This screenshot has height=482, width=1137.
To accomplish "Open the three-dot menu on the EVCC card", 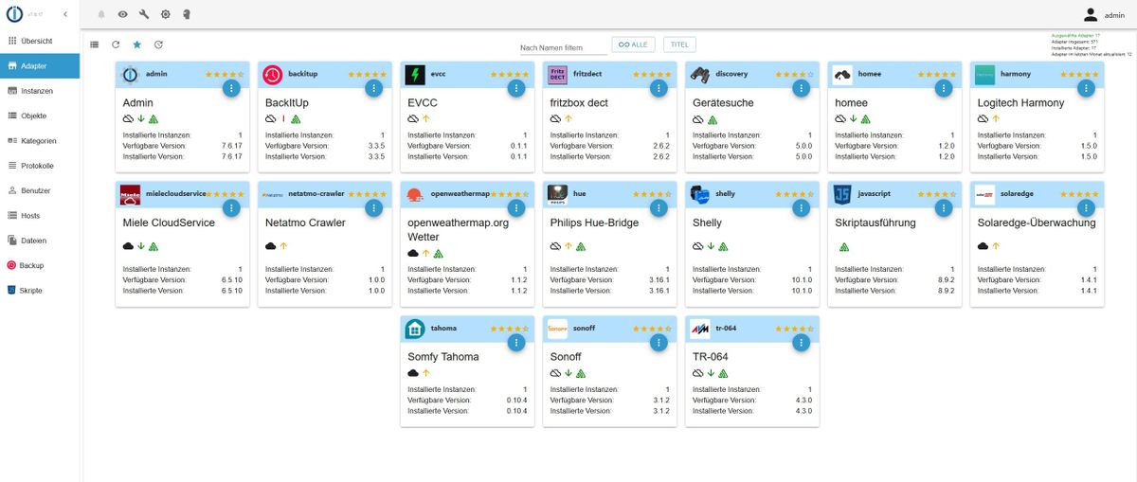I will pyautogui.click(x=515, y=88).
